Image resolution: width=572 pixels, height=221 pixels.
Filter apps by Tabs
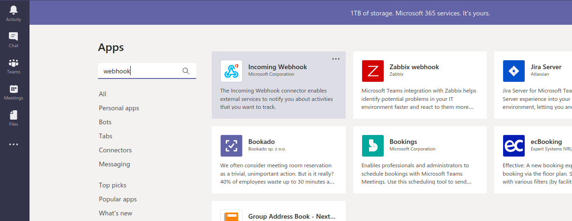[x=105, y=136]
